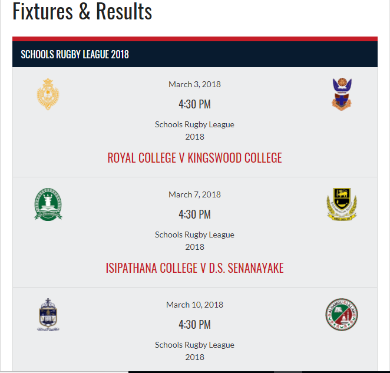
Task: Select the D.S. Senanayake lion crest
Action: (x=342, y=204)
